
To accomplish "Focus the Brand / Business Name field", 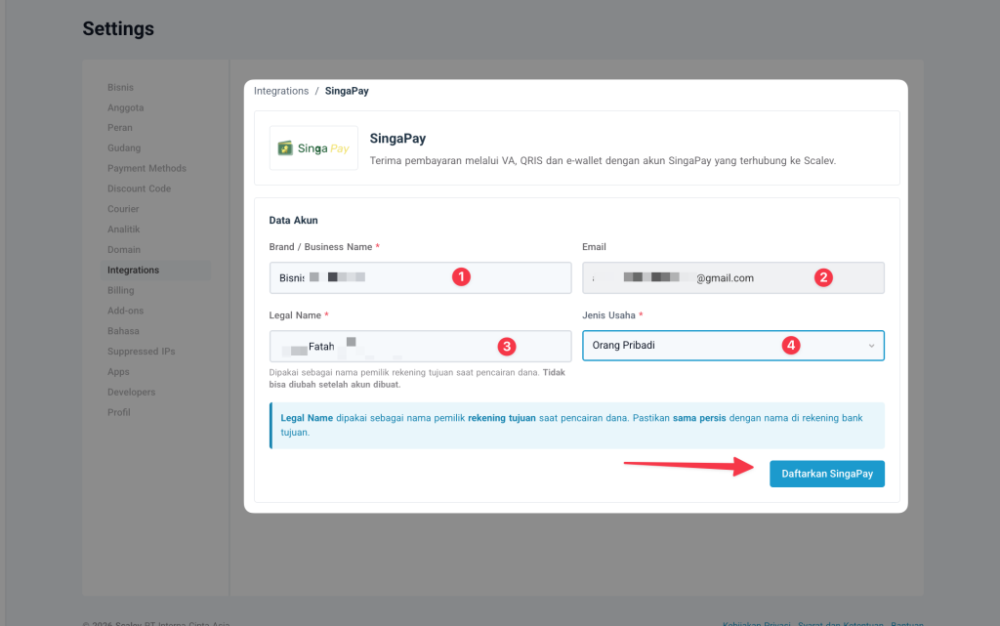I will (420, 278).
